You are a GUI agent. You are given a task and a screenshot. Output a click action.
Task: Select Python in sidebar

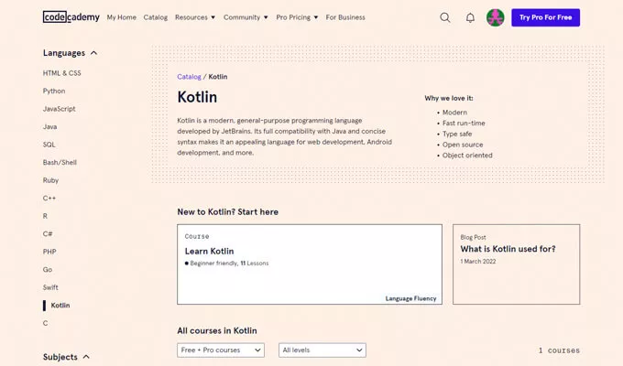coord(54,91)
